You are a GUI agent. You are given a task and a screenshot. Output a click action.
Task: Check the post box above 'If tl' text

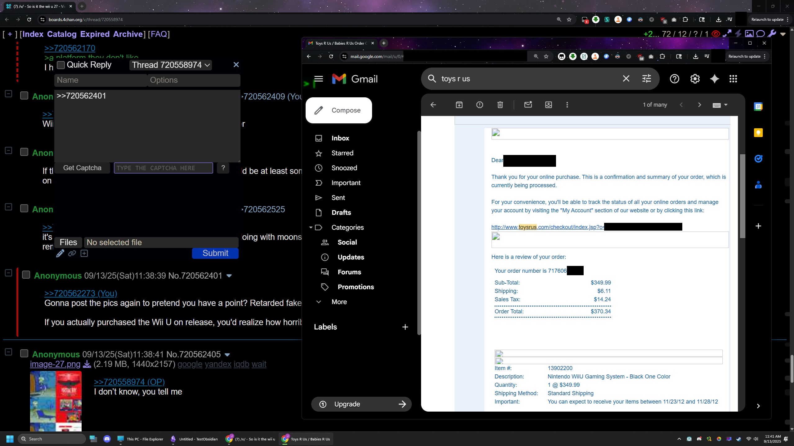[x=24, y=152]
